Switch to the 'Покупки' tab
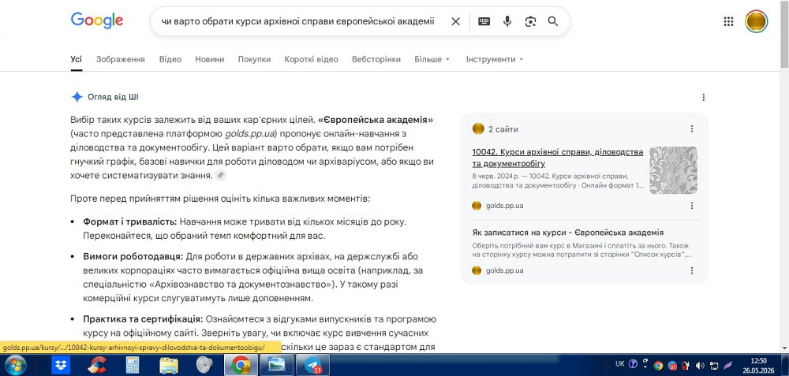 pyautogui.click(x=254, y=59)
